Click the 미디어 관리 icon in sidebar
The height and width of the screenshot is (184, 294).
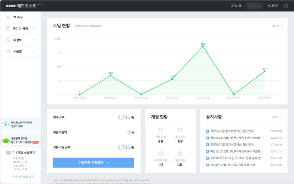coord(8,28)
